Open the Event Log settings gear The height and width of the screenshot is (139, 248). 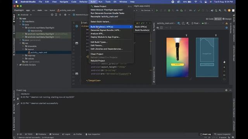click(x=226, y=90)
